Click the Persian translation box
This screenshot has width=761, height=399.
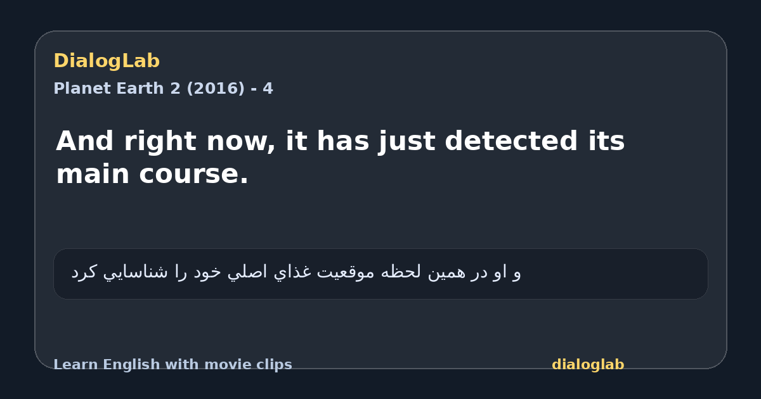pyautogui.click(x=380, y=274)
